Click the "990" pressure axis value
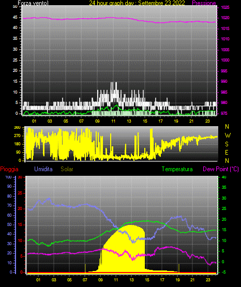This screenshot has height=287, width=241. pyautogui.click(x=224, y=81)
